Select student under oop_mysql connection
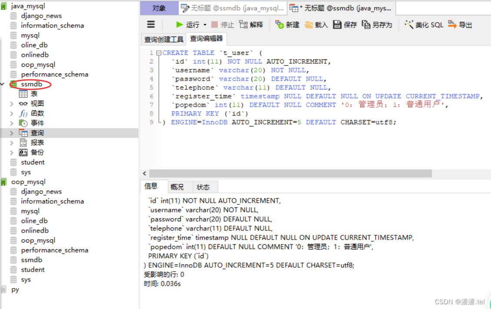 [33, 270]
